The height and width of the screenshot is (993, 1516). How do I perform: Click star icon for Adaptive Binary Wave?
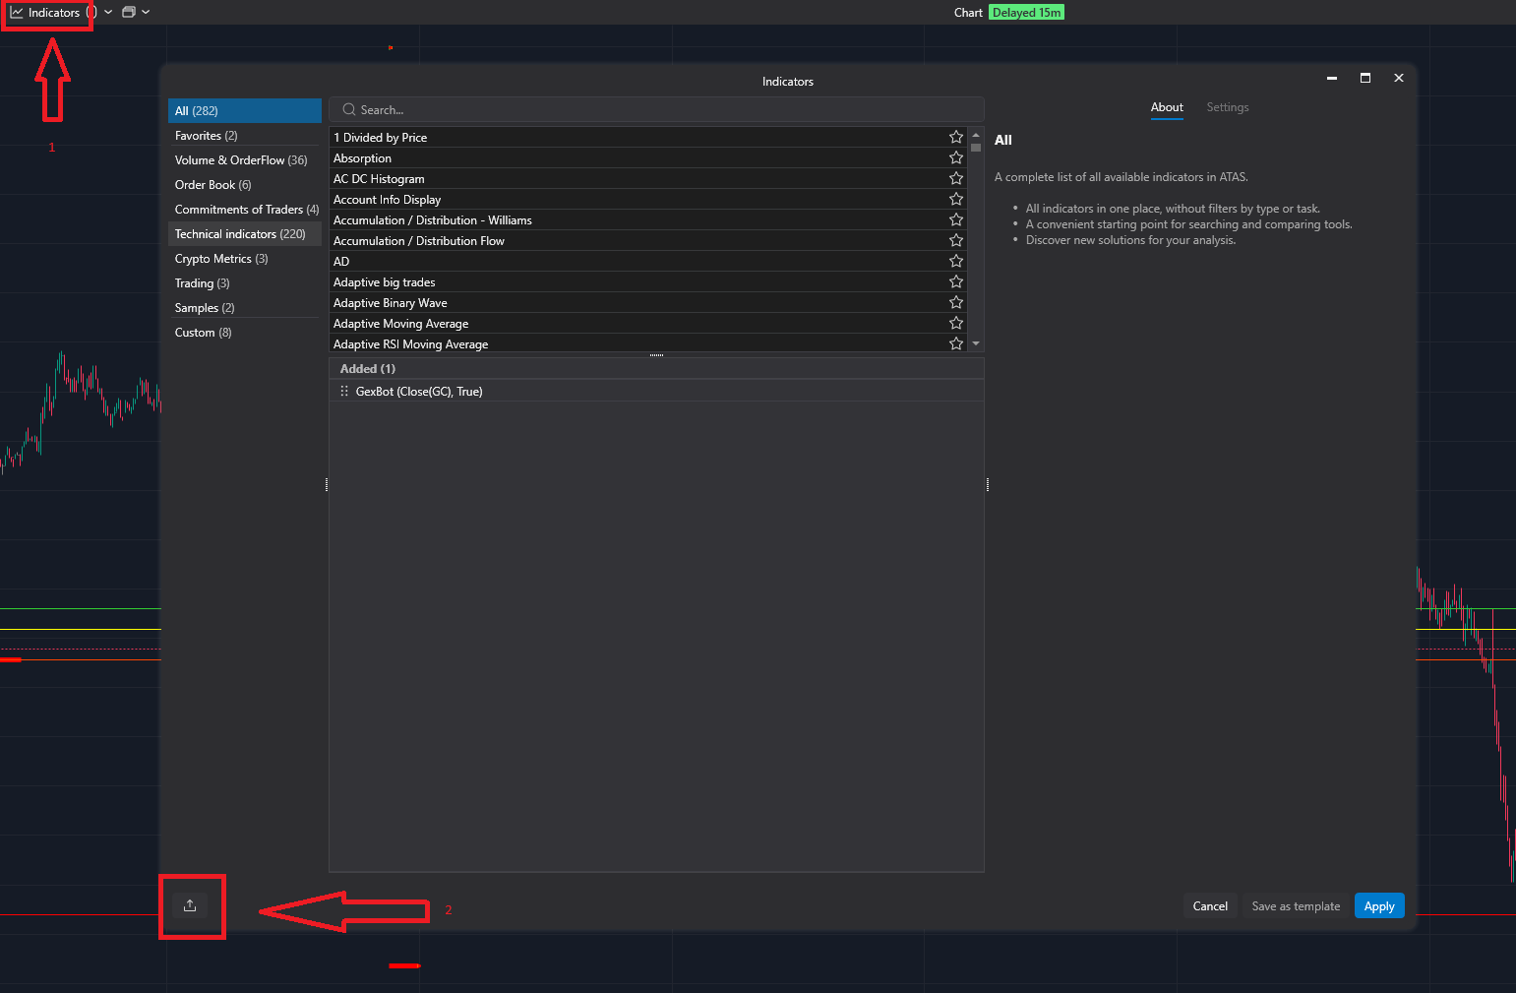pos(955,302)
